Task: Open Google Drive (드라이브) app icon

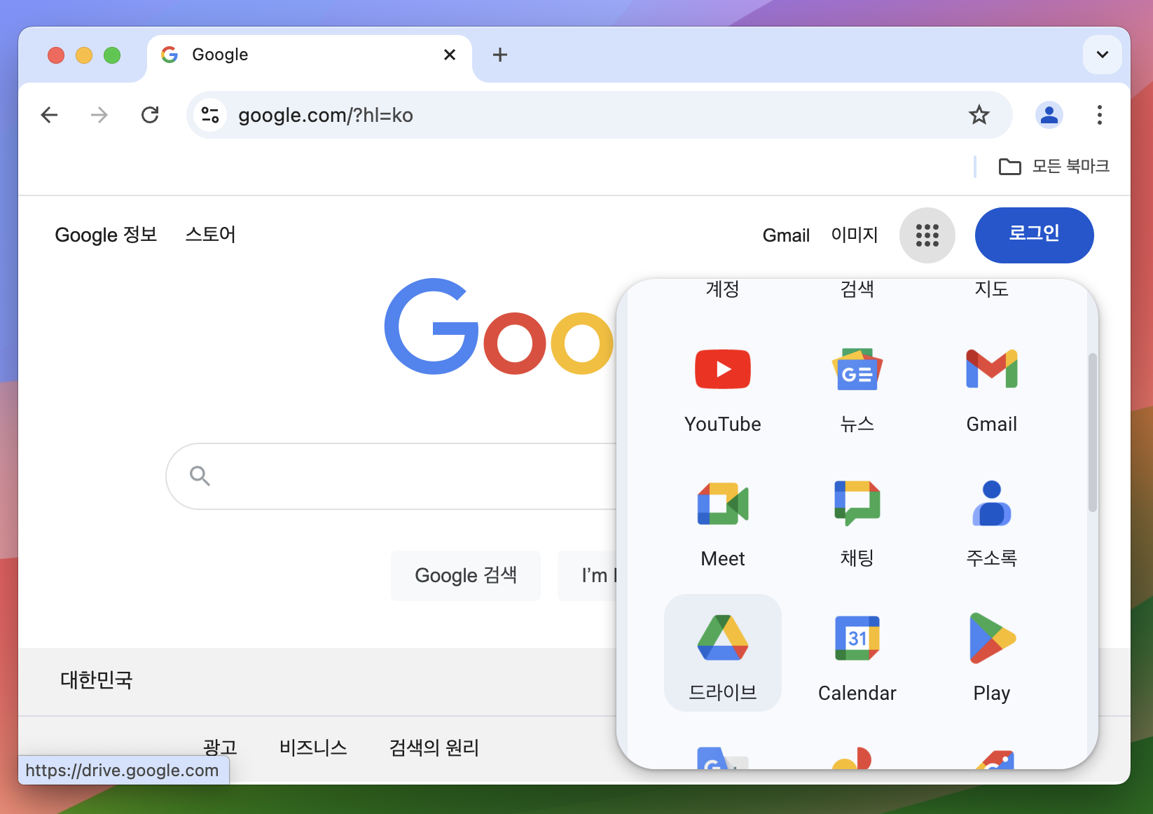Action: (722, 637)
